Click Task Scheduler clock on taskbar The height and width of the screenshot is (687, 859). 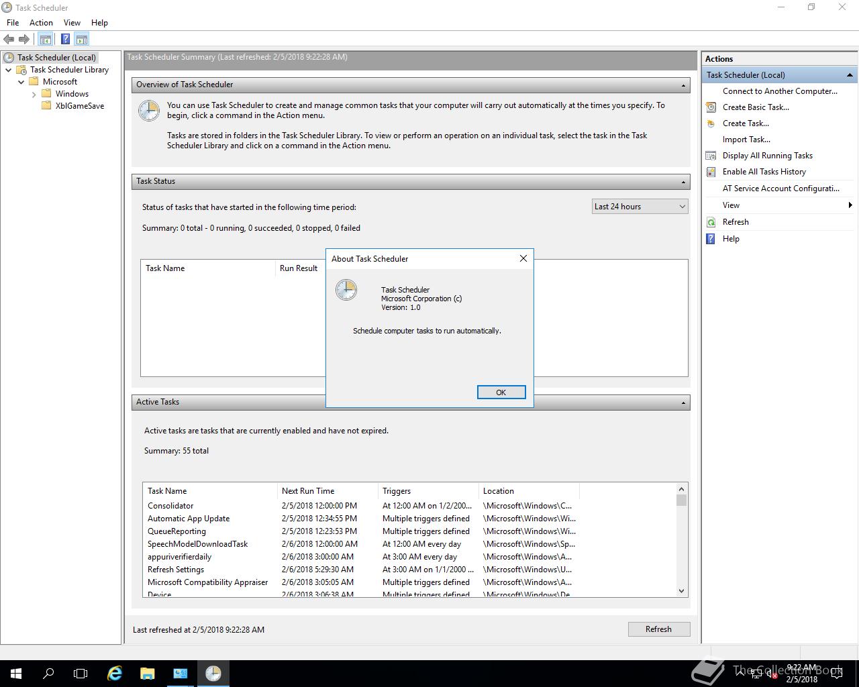coord(213,674)
